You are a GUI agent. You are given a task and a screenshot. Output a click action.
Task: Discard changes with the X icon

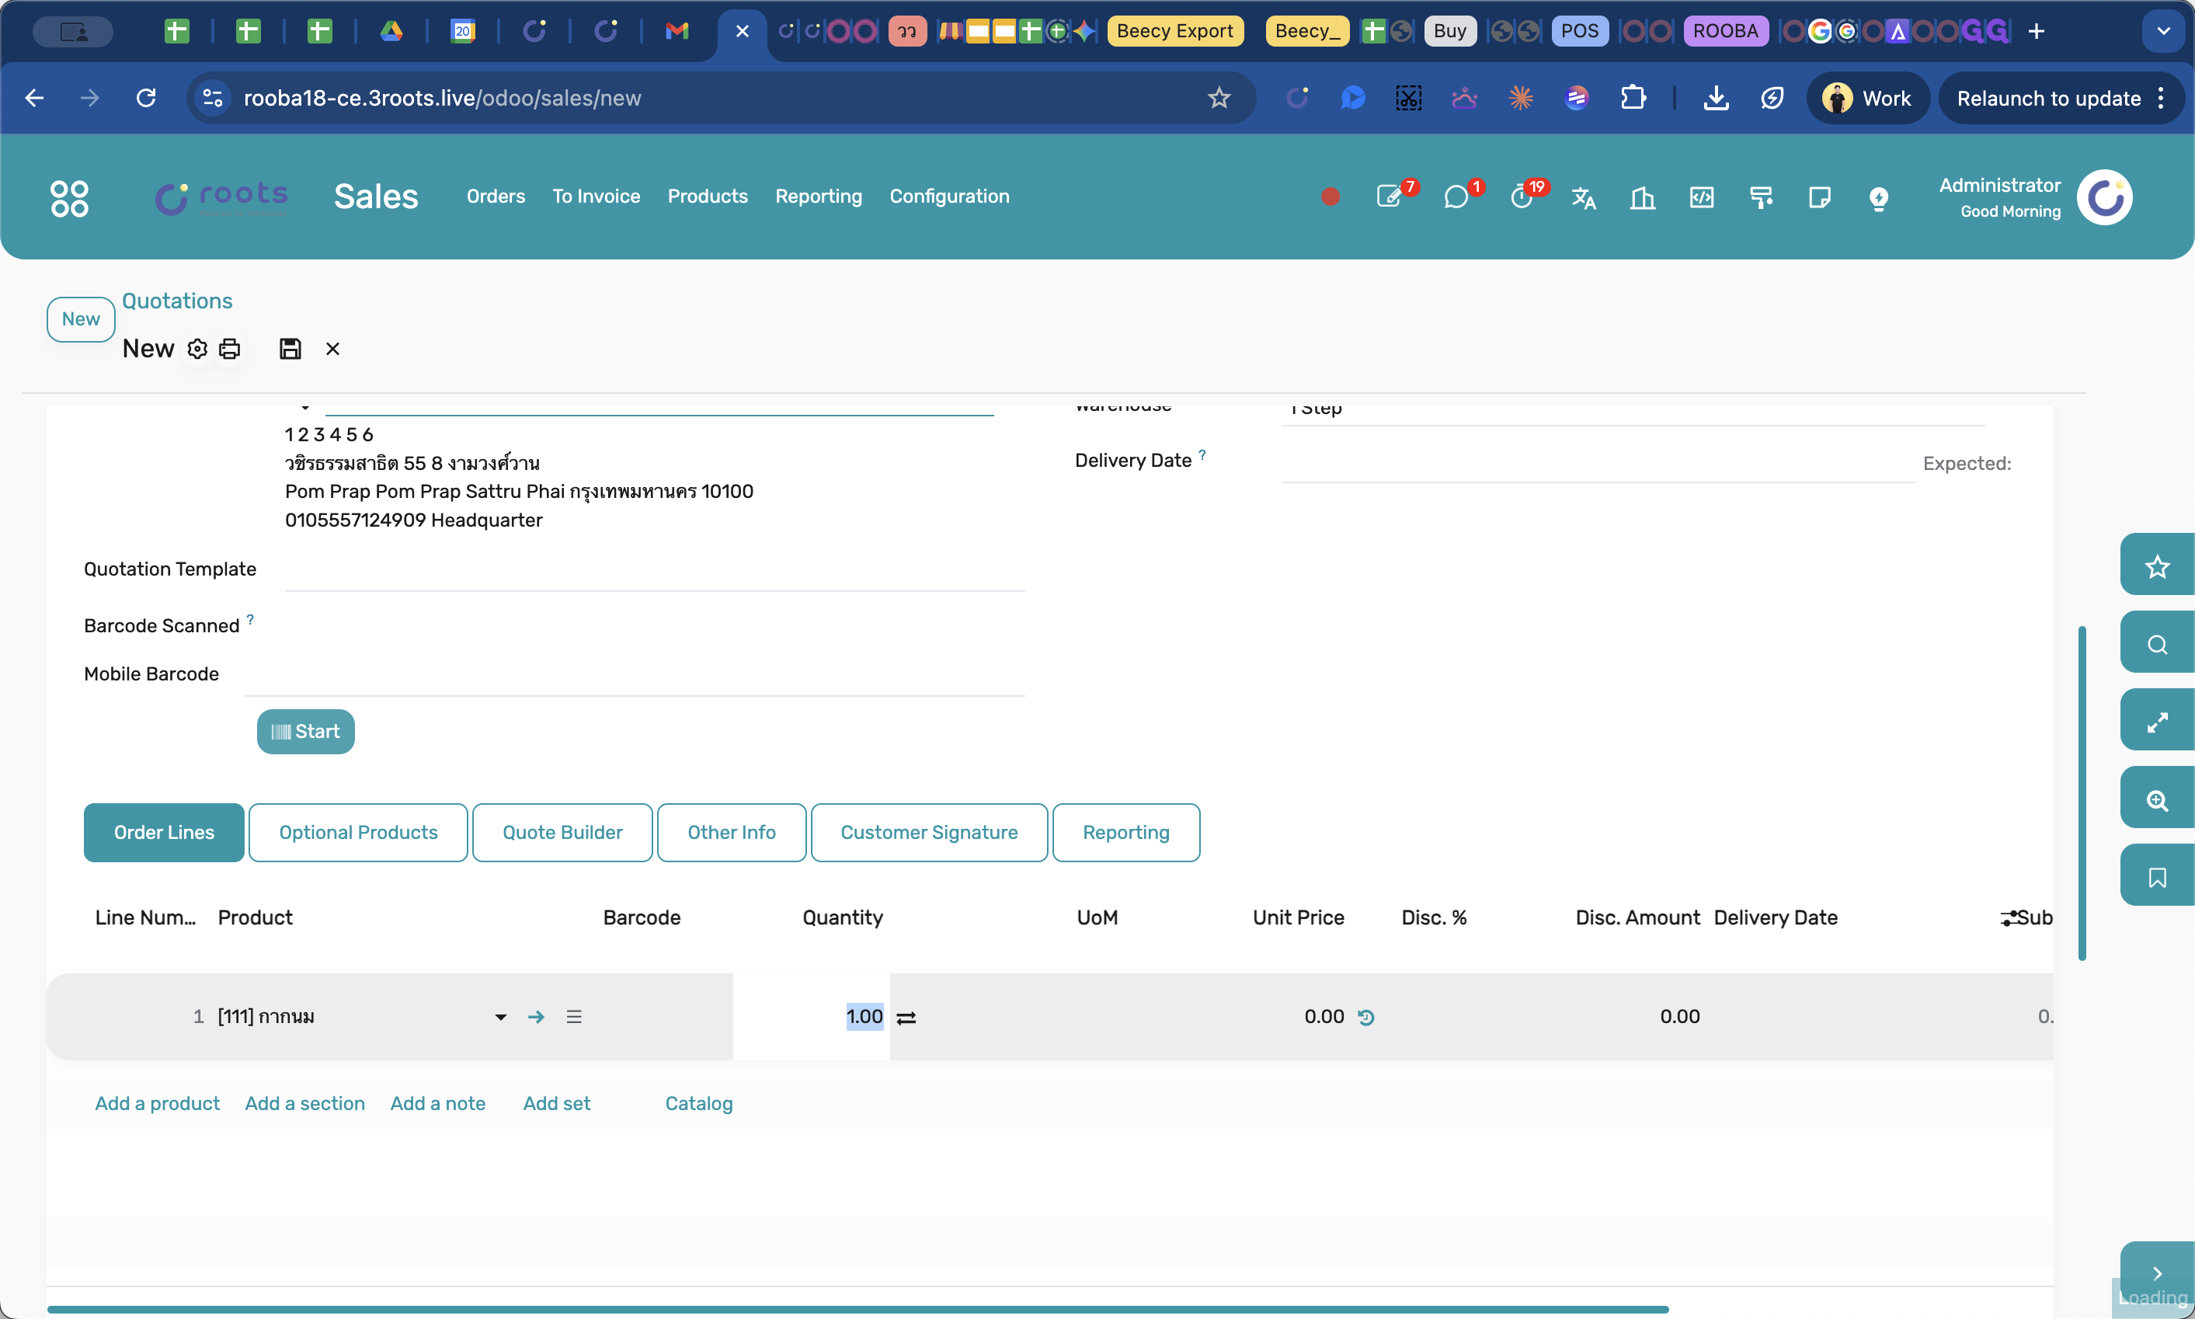(x=332, y=350)
